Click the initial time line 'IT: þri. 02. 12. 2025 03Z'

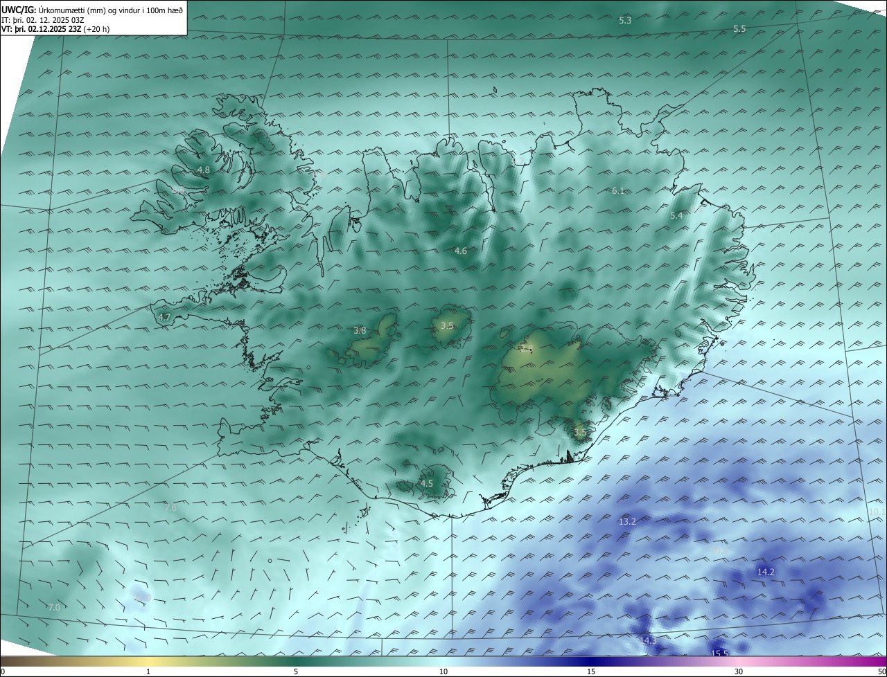point(43,20)
